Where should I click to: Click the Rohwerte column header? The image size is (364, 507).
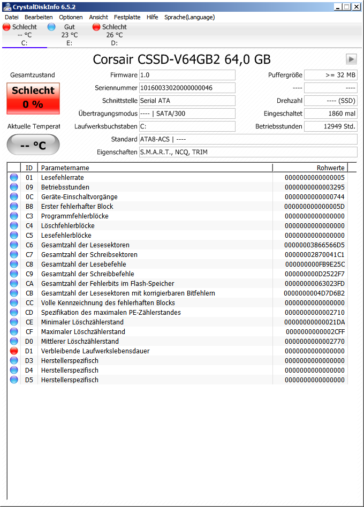pyautogui.click(x=310, y=168)
